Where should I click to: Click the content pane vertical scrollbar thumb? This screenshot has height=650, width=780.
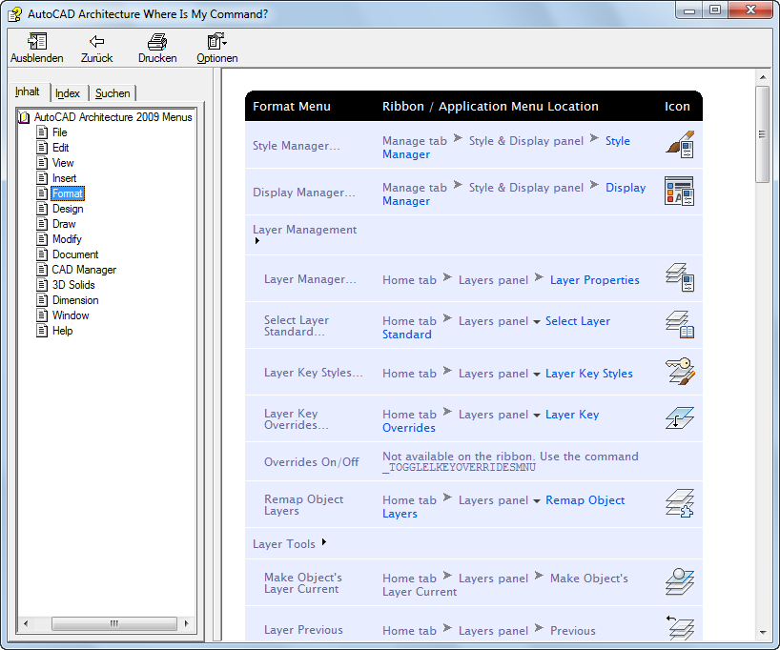(x=762, y=134)
